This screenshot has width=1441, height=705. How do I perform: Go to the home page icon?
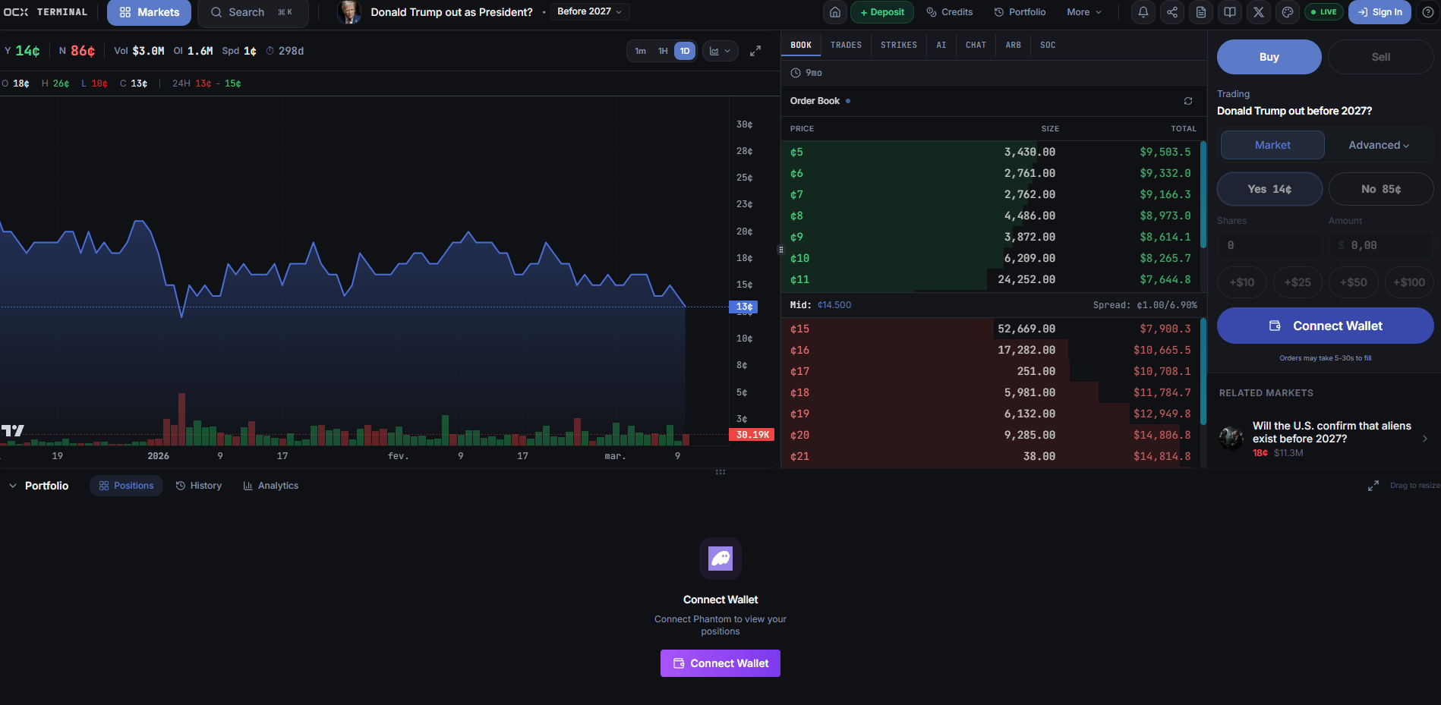835,12
